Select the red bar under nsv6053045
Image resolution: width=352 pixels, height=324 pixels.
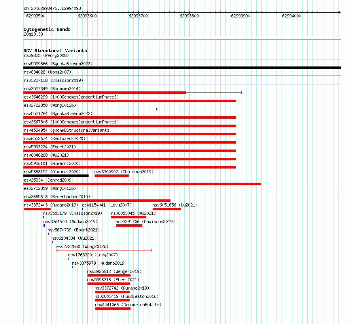129,217
